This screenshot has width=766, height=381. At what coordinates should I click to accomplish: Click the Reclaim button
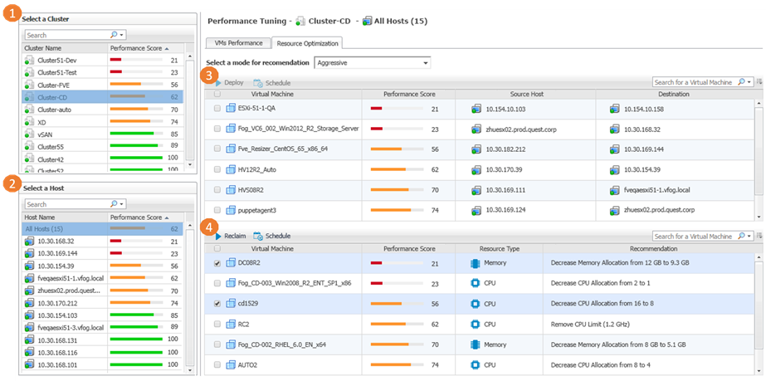click(231, 236)
